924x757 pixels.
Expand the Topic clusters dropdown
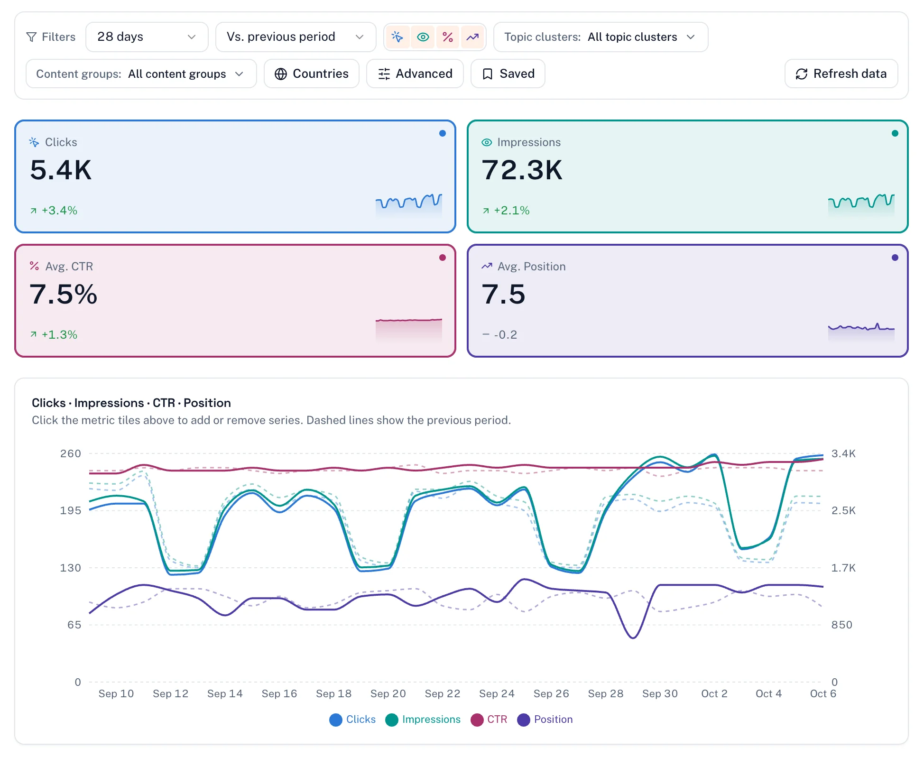[x=601, y=37]
